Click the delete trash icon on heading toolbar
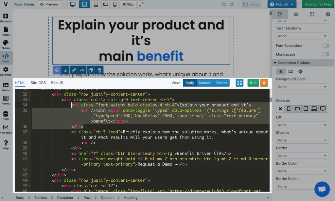This screenshot has height=201, width=335. click(99, 70)
